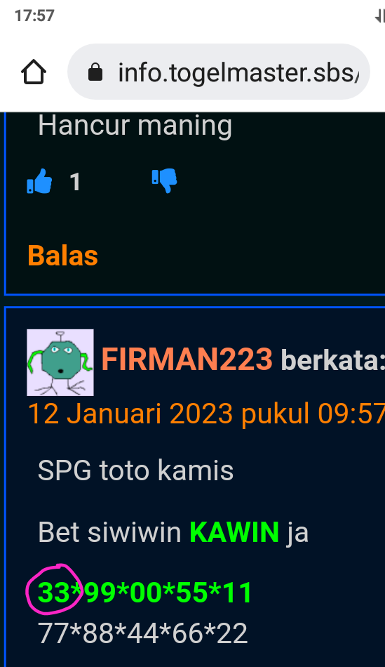Tap the white 77*88*44*66*22 number line
Viewport: 385px width, 667px height.
pyautogui.click(x=143, y=633)
